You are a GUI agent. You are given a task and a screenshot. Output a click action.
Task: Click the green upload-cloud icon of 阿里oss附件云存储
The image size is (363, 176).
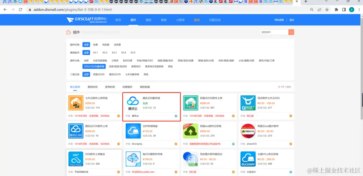(191, 131)
